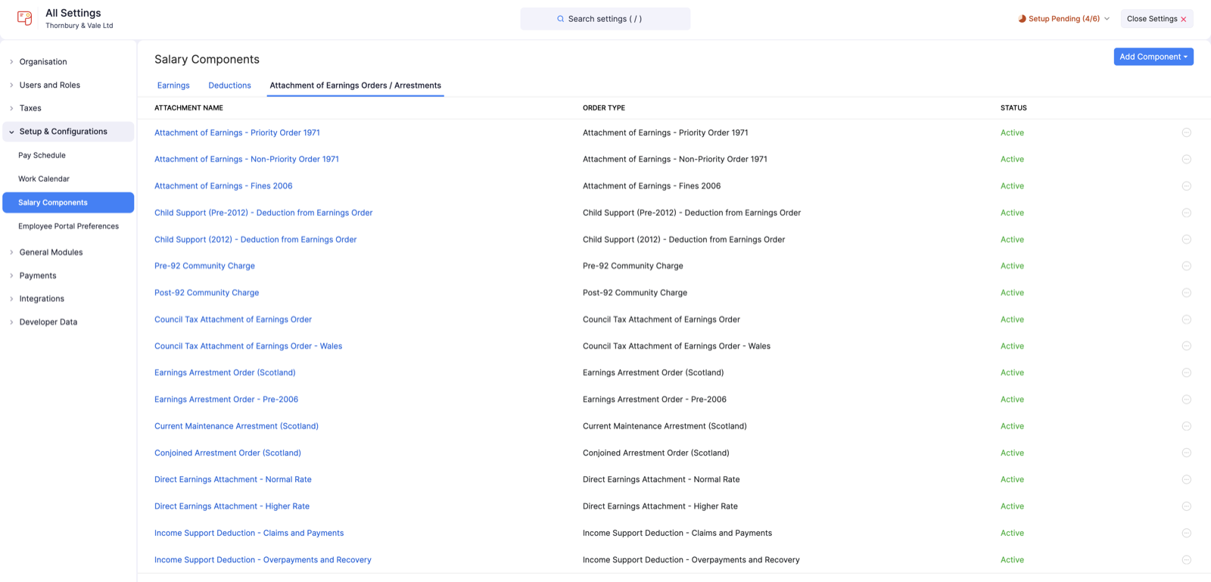Screen dimensions: 1211x582
Task: Select Attachment of Earnings Orders / Arrestments tab
Action: pyautogui.click(x=355, y=86)
